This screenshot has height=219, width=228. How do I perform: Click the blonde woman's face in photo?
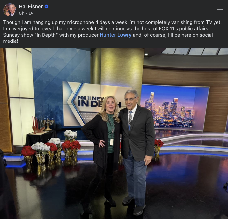tap(110, 105)
